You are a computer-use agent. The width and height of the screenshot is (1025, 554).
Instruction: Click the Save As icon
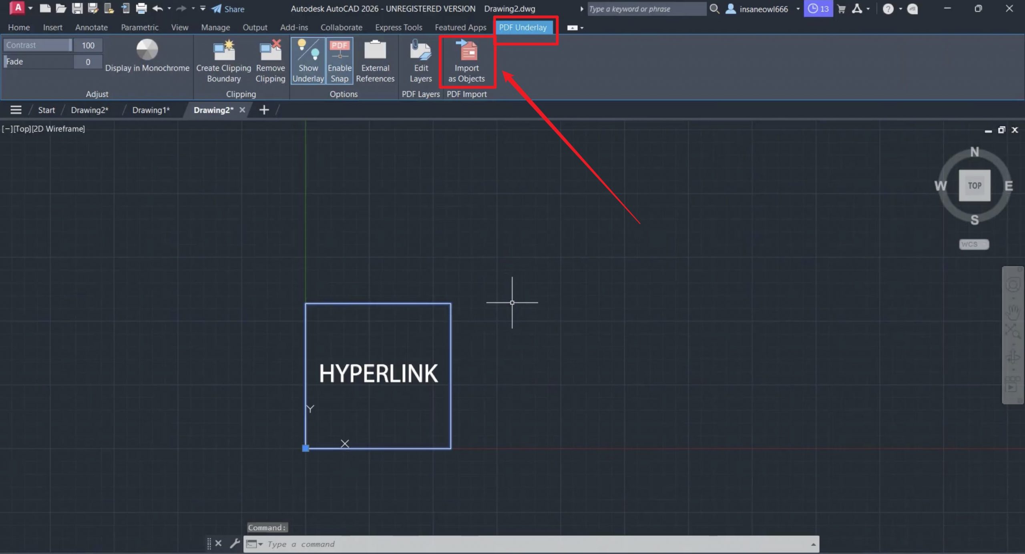93,8
